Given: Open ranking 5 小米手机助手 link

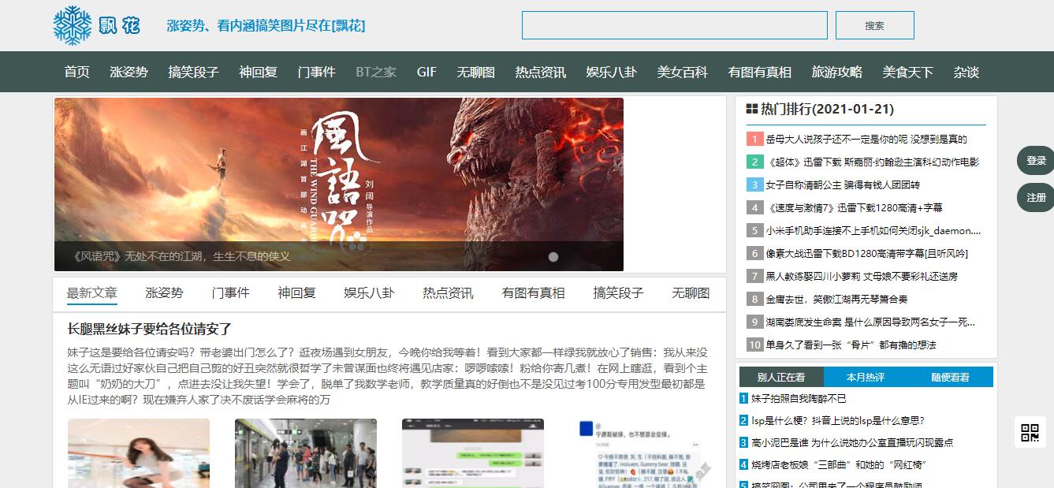Looking at the screenshot, I should click(873, 231).
